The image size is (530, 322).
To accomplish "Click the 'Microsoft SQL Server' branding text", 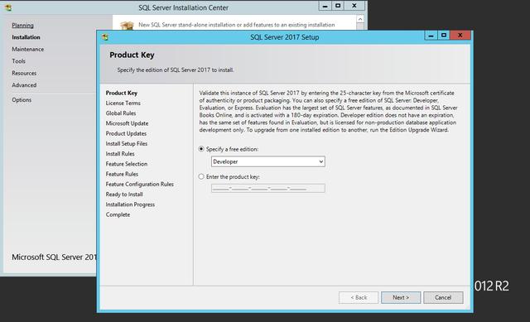I will click(x=55, y=257).
